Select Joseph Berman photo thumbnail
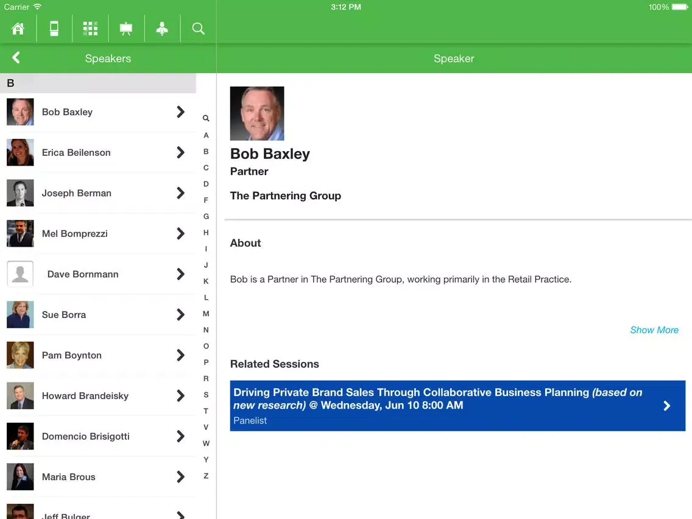This screenshot has height=519, width=692. click(20, 193)
